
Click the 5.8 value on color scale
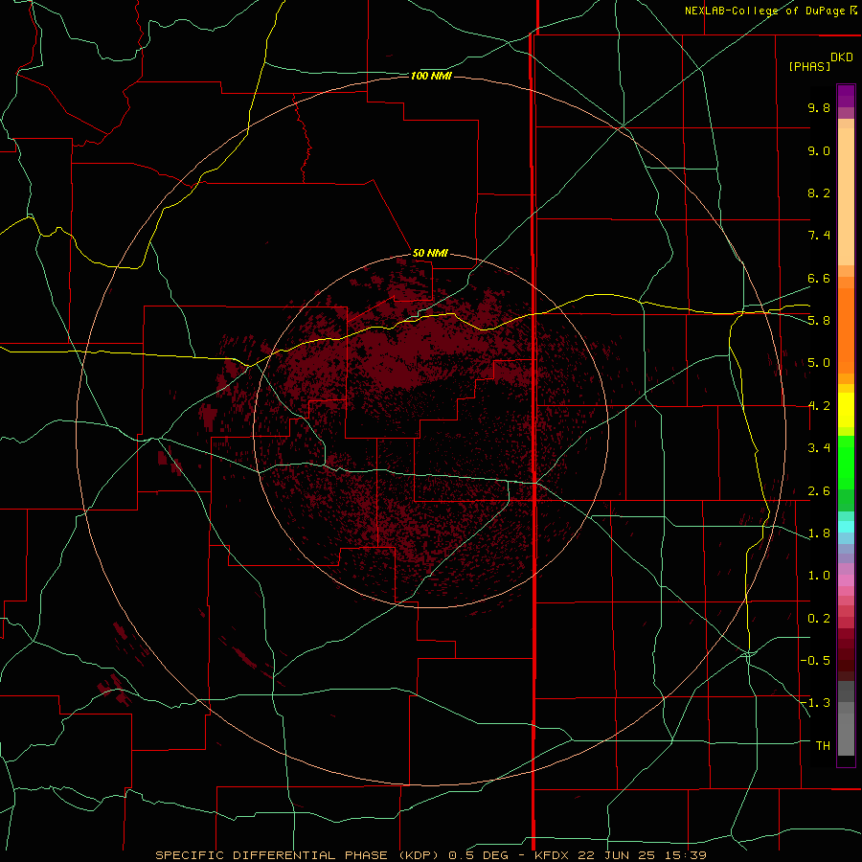tap(819, 321)
